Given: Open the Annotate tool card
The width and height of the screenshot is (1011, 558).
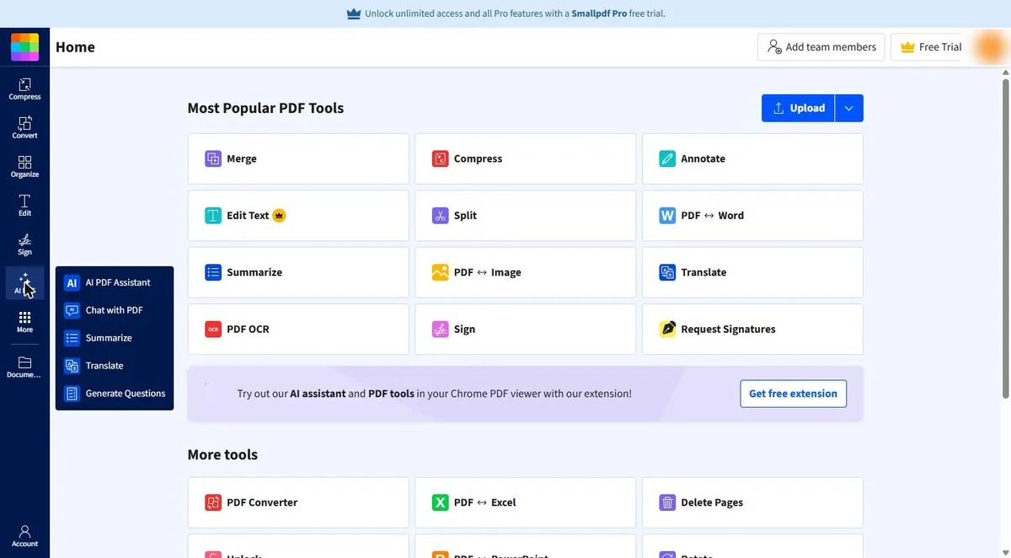Looking at the screenshot, I should point(752,158).
